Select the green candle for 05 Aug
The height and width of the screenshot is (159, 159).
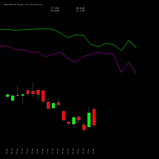point(8,95)
